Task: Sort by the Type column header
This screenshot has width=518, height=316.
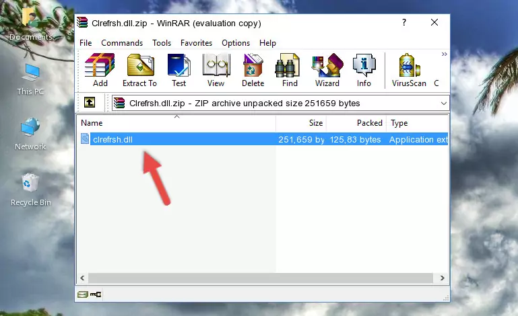Action: click(x=417, y=123)
